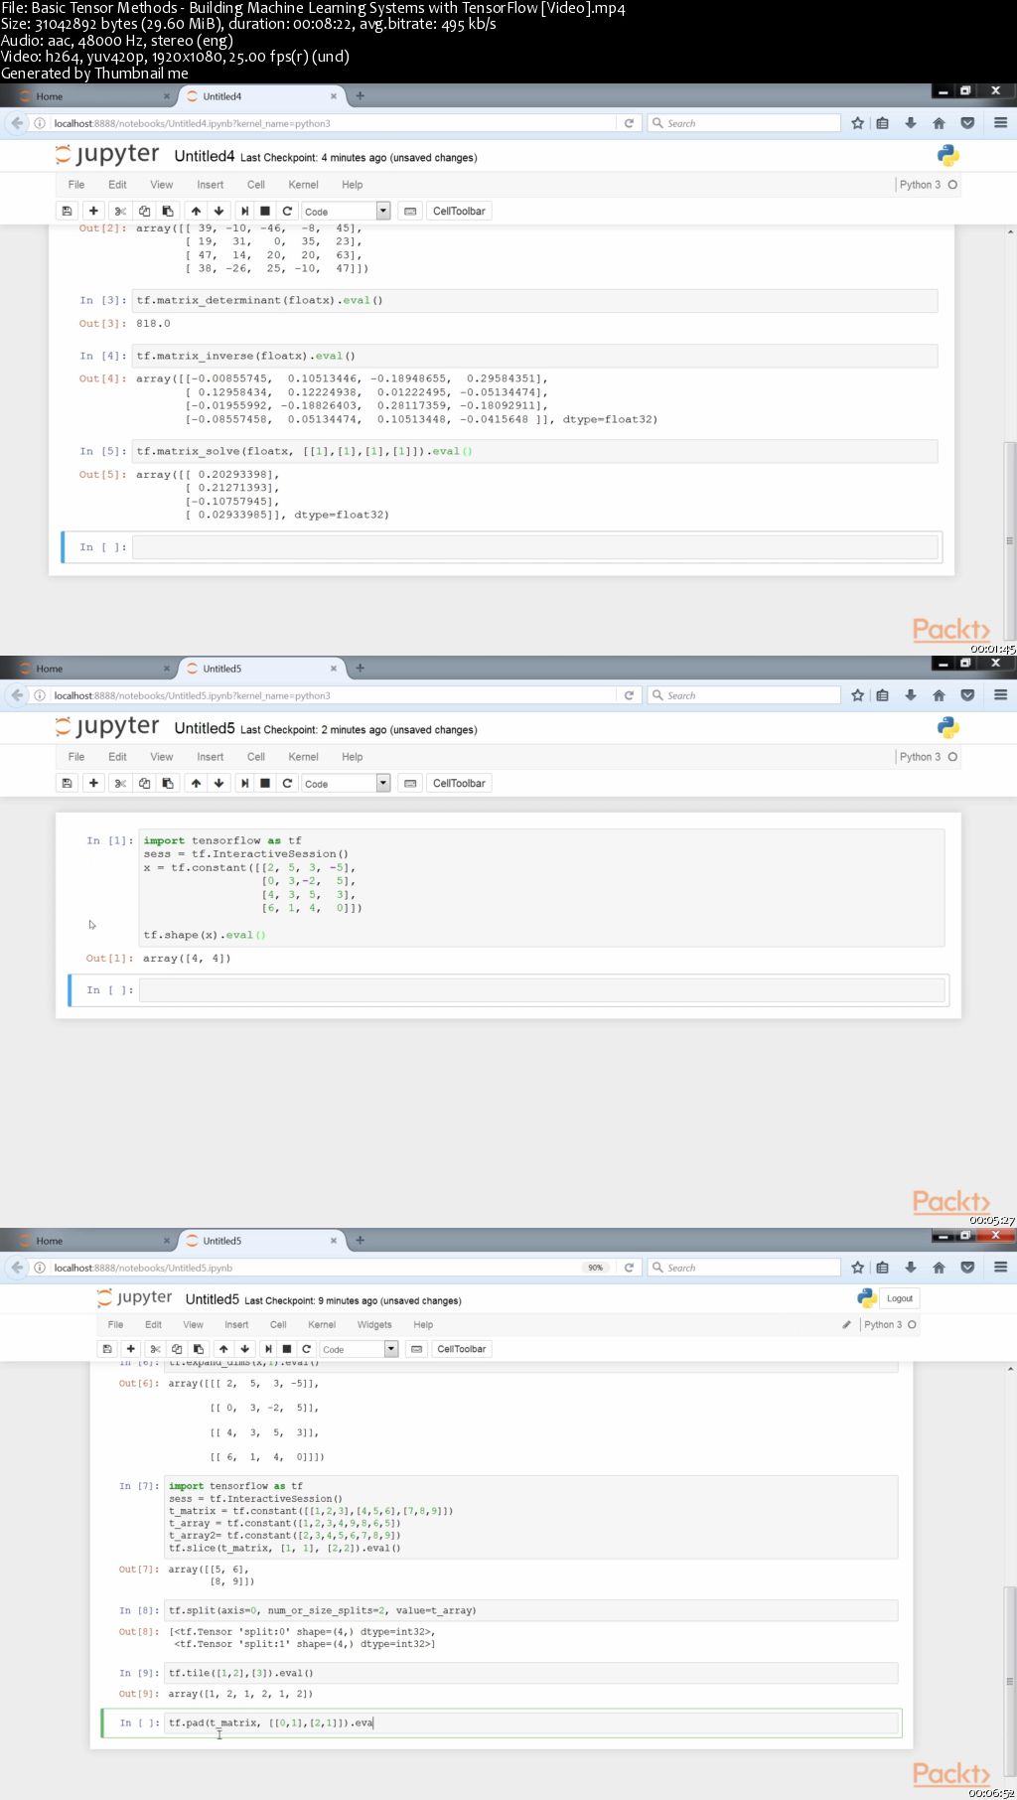Paste cells below in the Untitled4 notebook toolbar

(x=168, y=211)
